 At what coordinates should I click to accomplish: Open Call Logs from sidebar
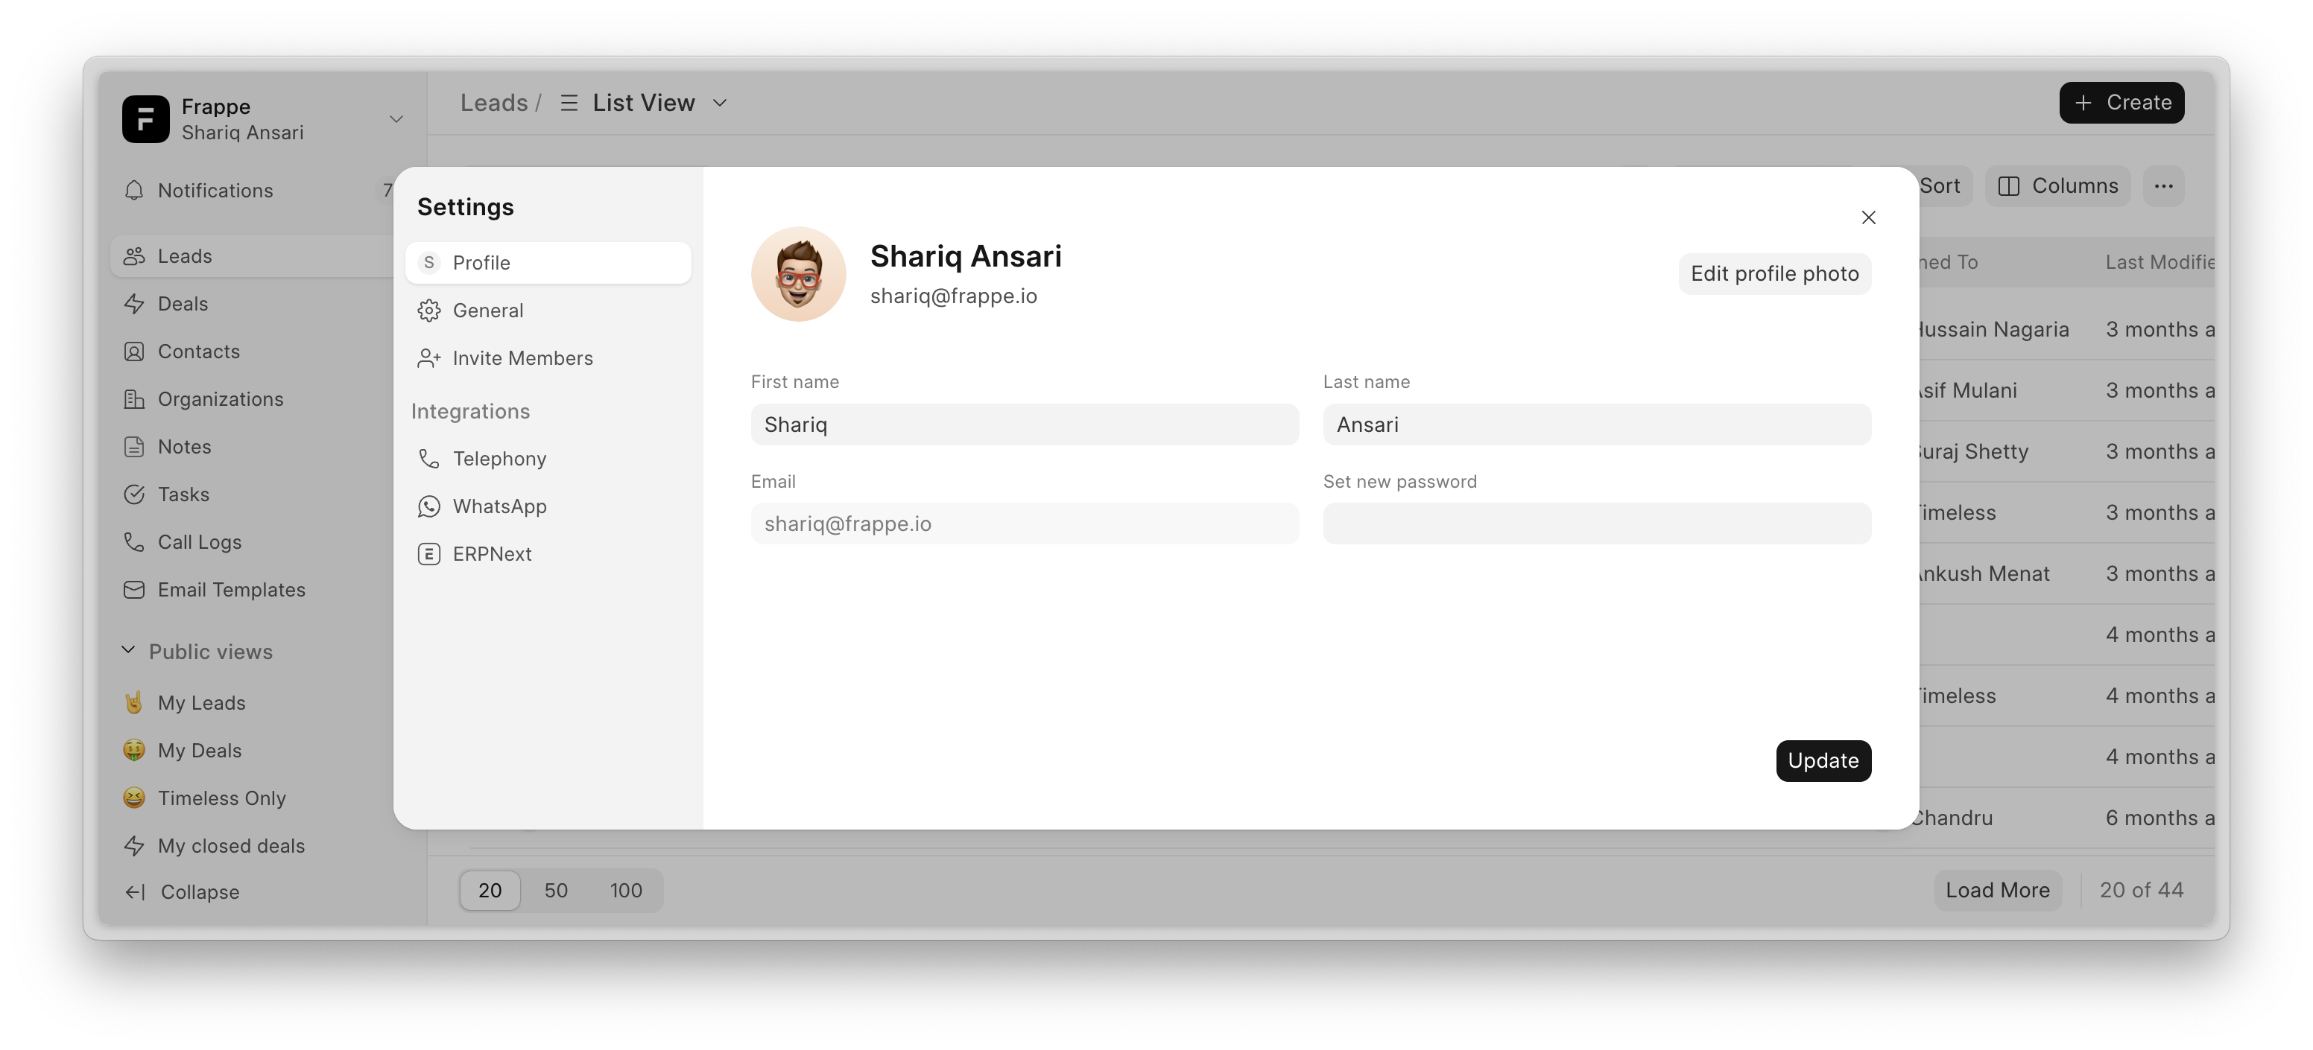tap(200, 542)
